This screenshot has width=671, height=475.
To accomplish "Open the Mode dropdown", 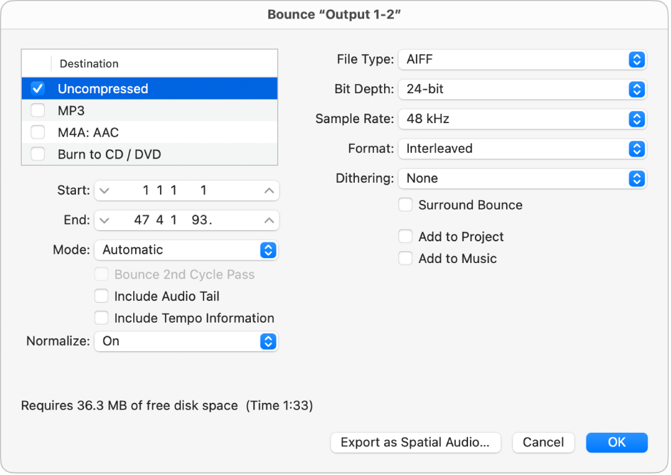I will pos(186,249).
